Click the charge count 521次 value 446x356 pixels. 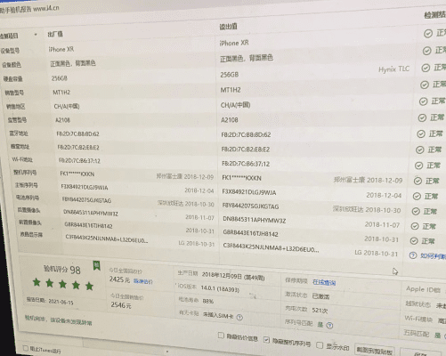click(x=320, y=311)
